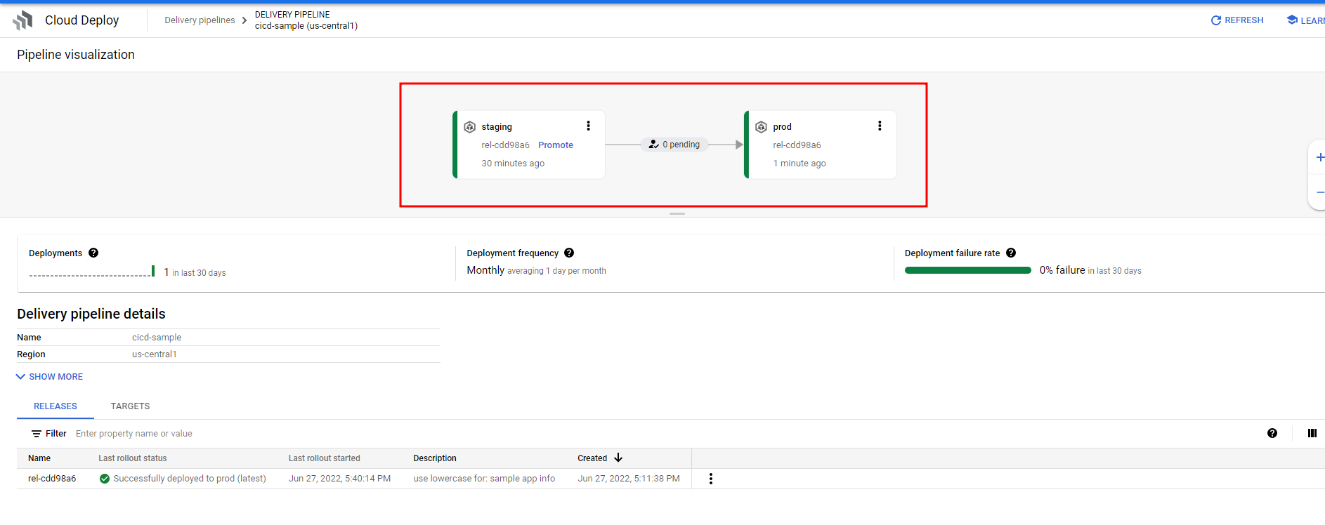
Task: Go to Delivery pipelines breadcrumb
Action: coord(200,20)
